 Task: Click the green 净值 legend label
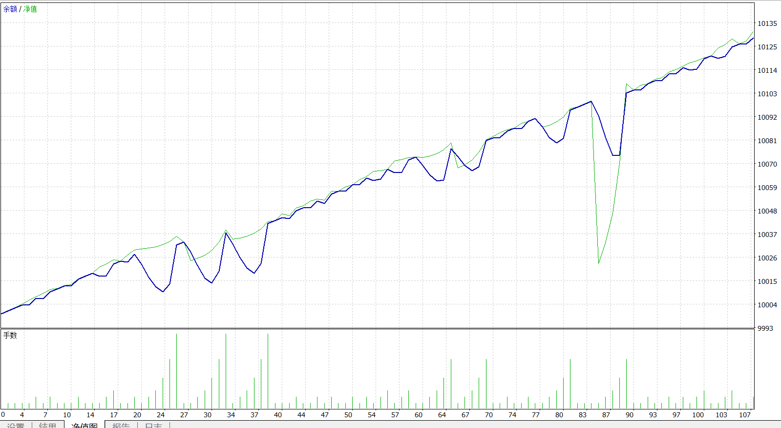click(30, 9)
